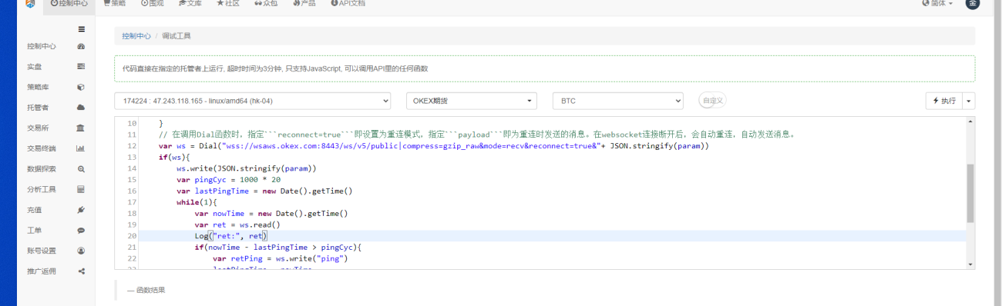Go to 策略 in top navigation

pyautogui.click(x=114, y=4)
